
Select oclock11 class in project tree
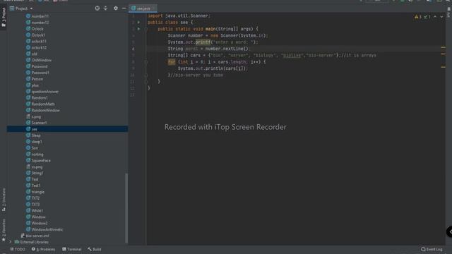(36, 41)
